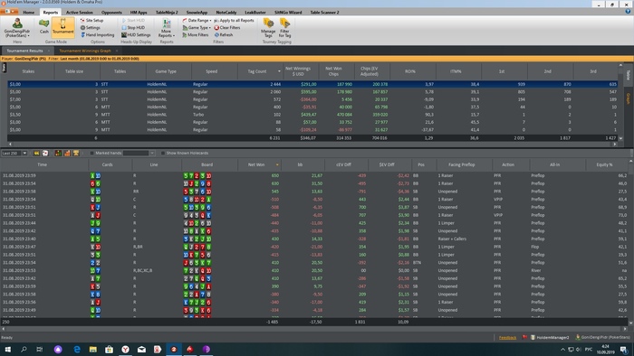634x356 pixels.
Task: Open More Filters
Action: 196,34
